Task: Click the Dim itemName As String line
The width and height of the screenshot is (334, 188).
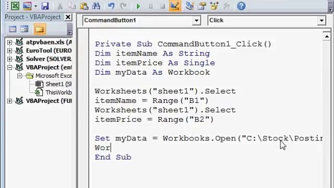Action: tap(152, 53)
